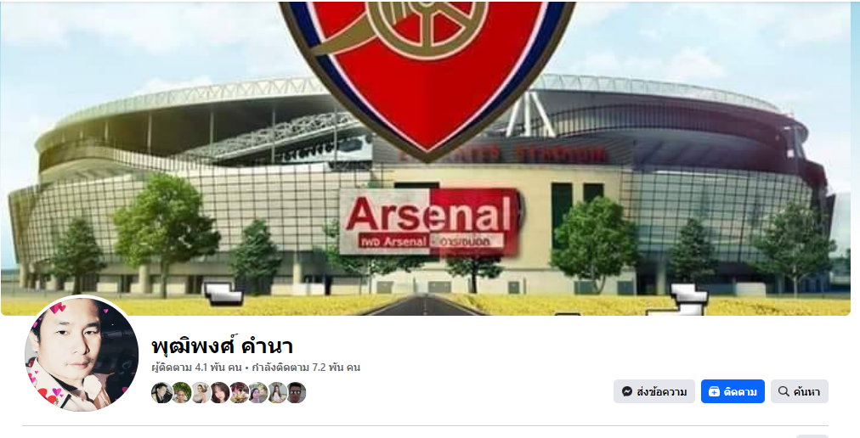Click the profile name พุฒิพงศ์ คำนา
The width and height of the screenshot is (860, 438).
[222, 346]
